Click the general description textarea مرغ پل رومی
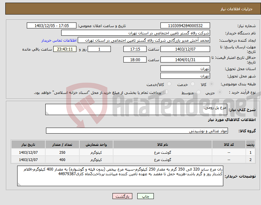 point(136,109)
